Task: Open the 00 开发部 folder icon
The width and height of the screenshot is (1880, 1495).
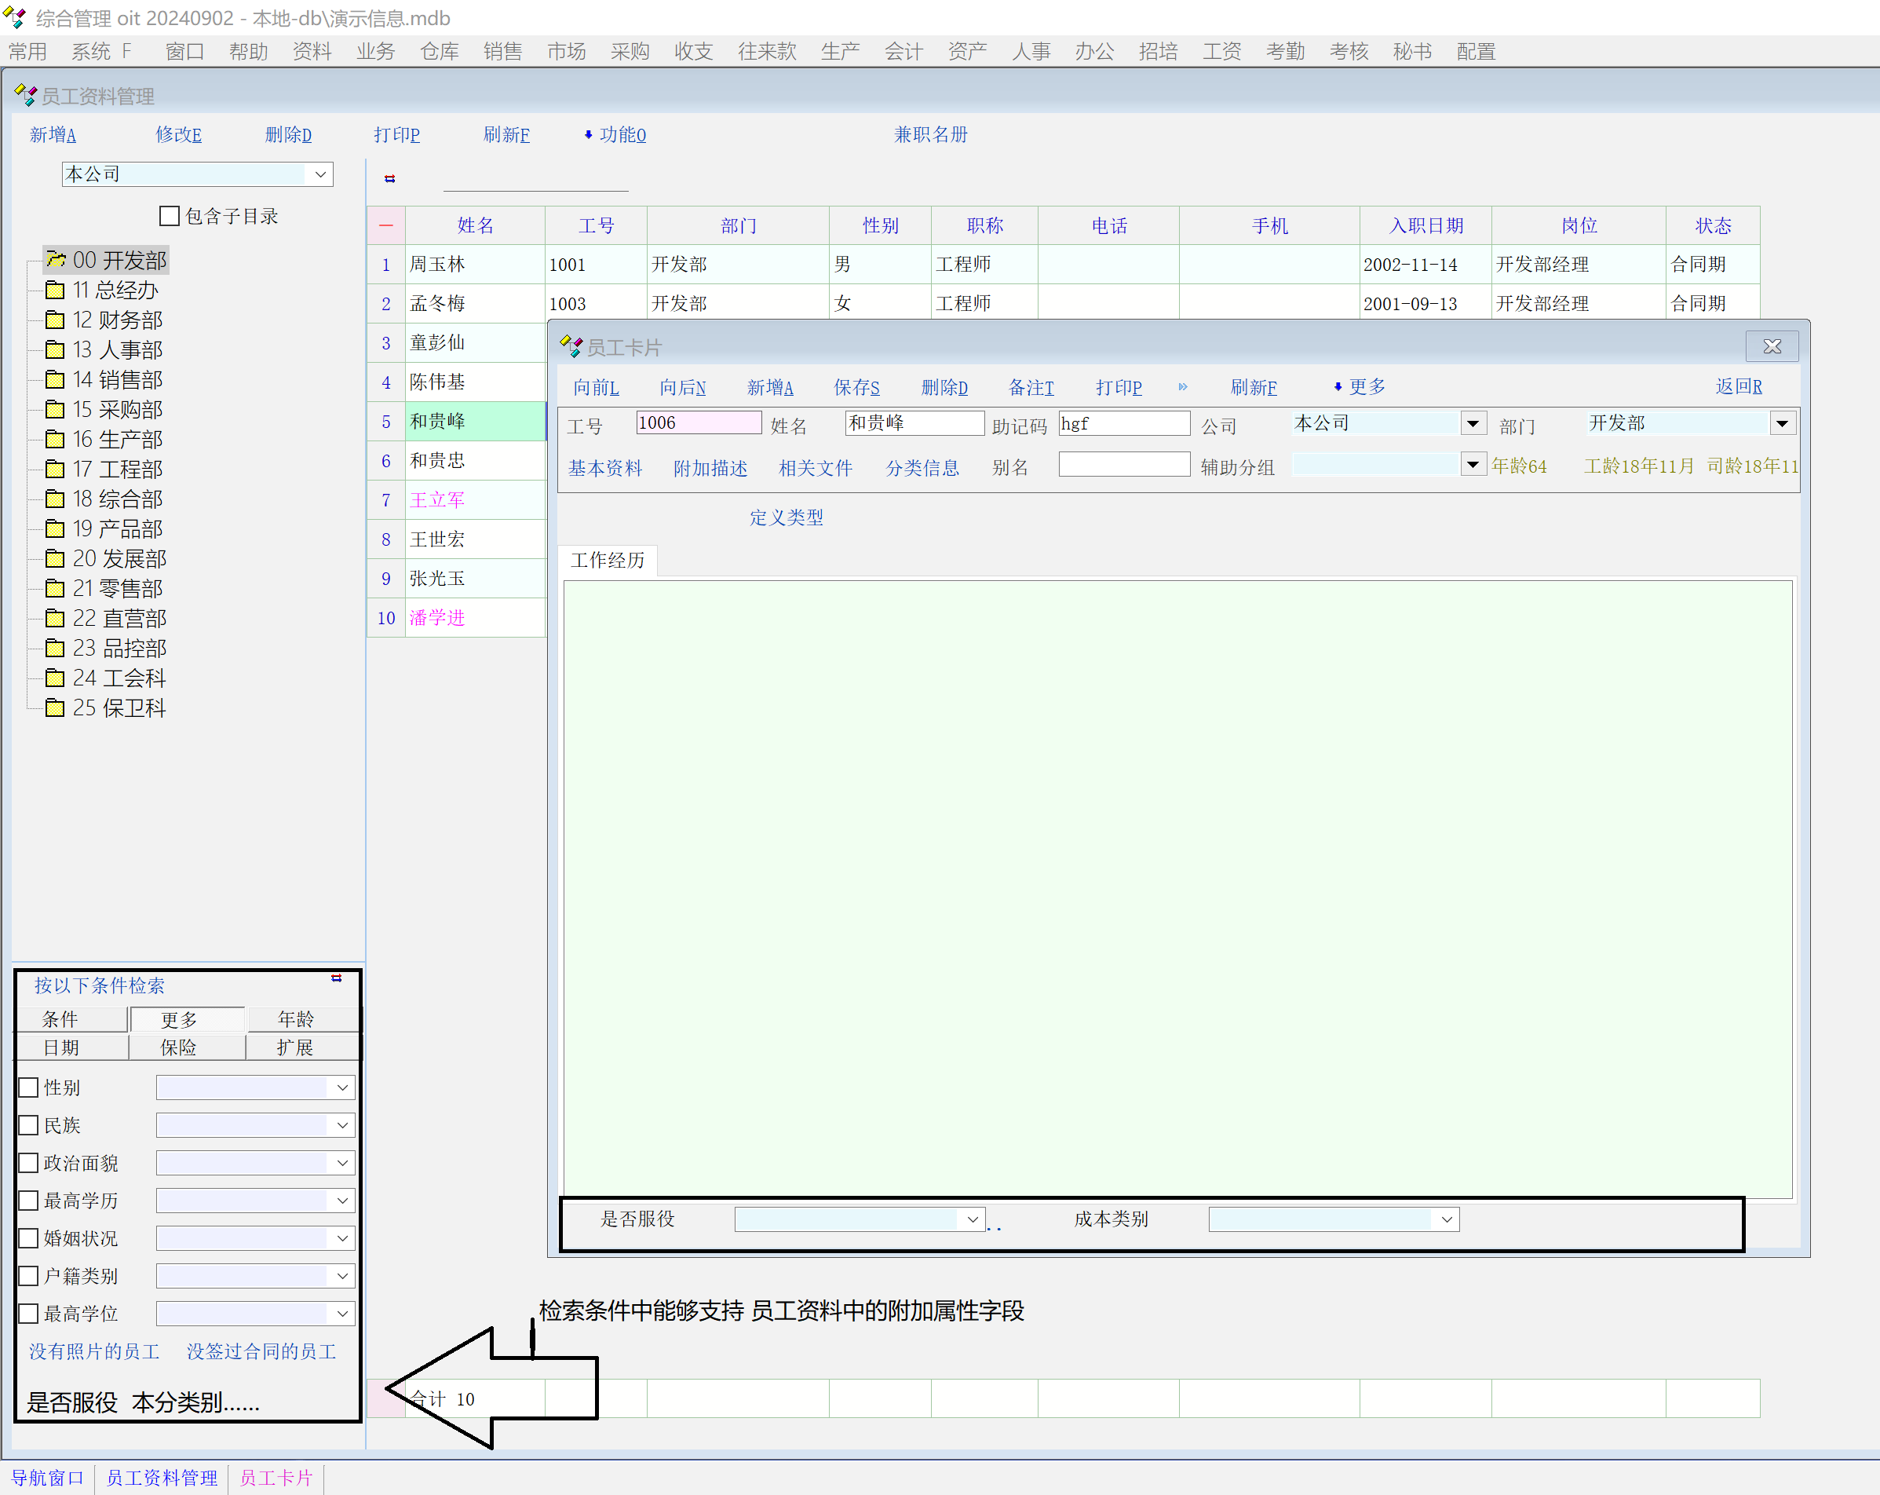Action: [56, 260]
